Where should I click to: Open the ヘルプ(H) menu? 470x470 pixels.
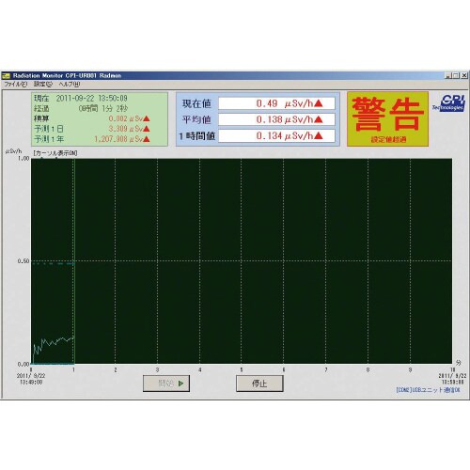pyautogui.click(x=70, y=84)
